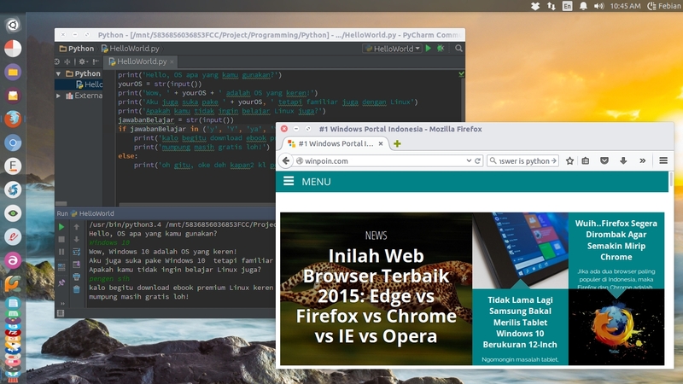Close the '#1 Windows Portal I...' Firefox tab
The width and height of the screenshot is (683, 384).
tap(381, 143)
